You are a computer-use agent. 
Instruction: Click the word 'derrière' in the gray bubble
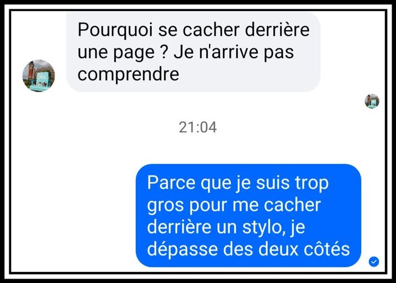pyautogui.click(x=277, y=30)
